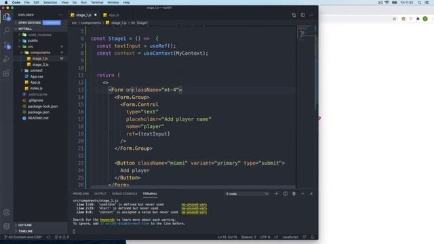Open the Accounts menu icon

7,212
